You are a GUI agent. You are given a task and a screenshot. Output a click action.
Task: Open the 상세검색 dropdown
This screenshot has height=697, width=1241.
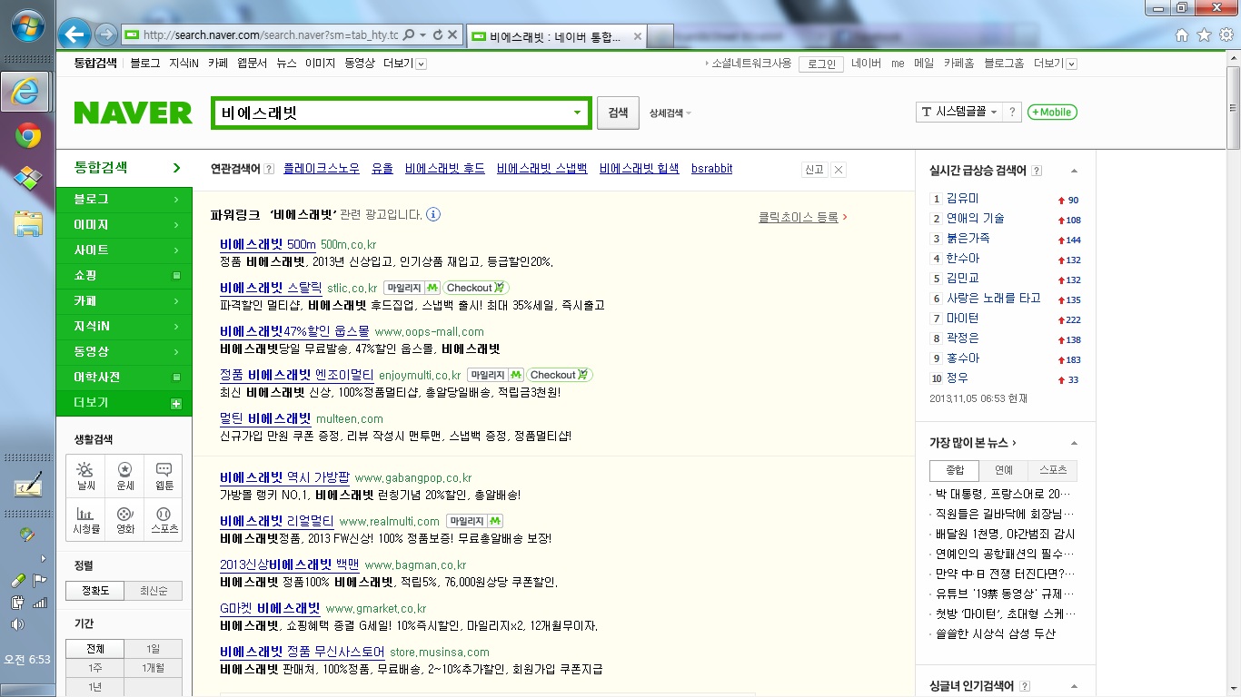pos(670,113)
